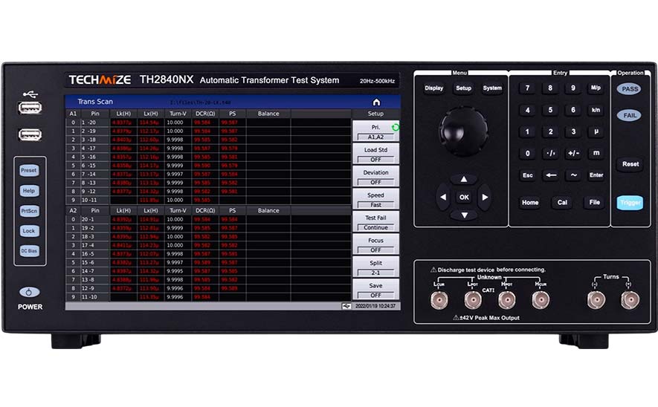Tap the home icon on the screen
The height and width of the screenshot is (407, 658).
(376, 102)
